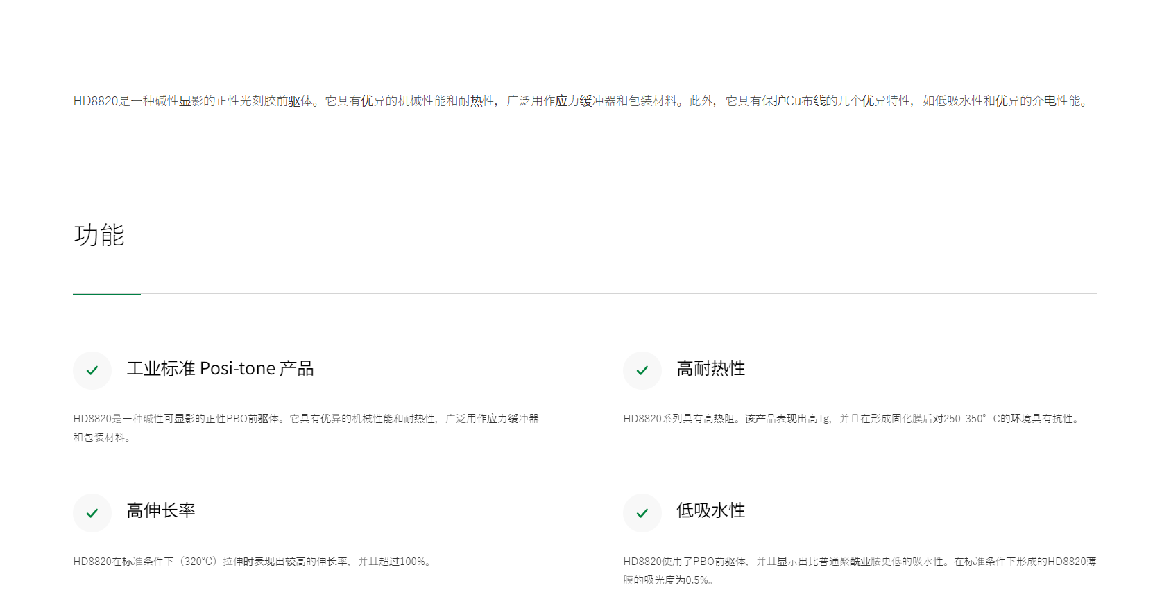
Task: Click the 工业标准 Posi-tone 产品 feature title
Action: pyautogui.click(x=220, y=369)
